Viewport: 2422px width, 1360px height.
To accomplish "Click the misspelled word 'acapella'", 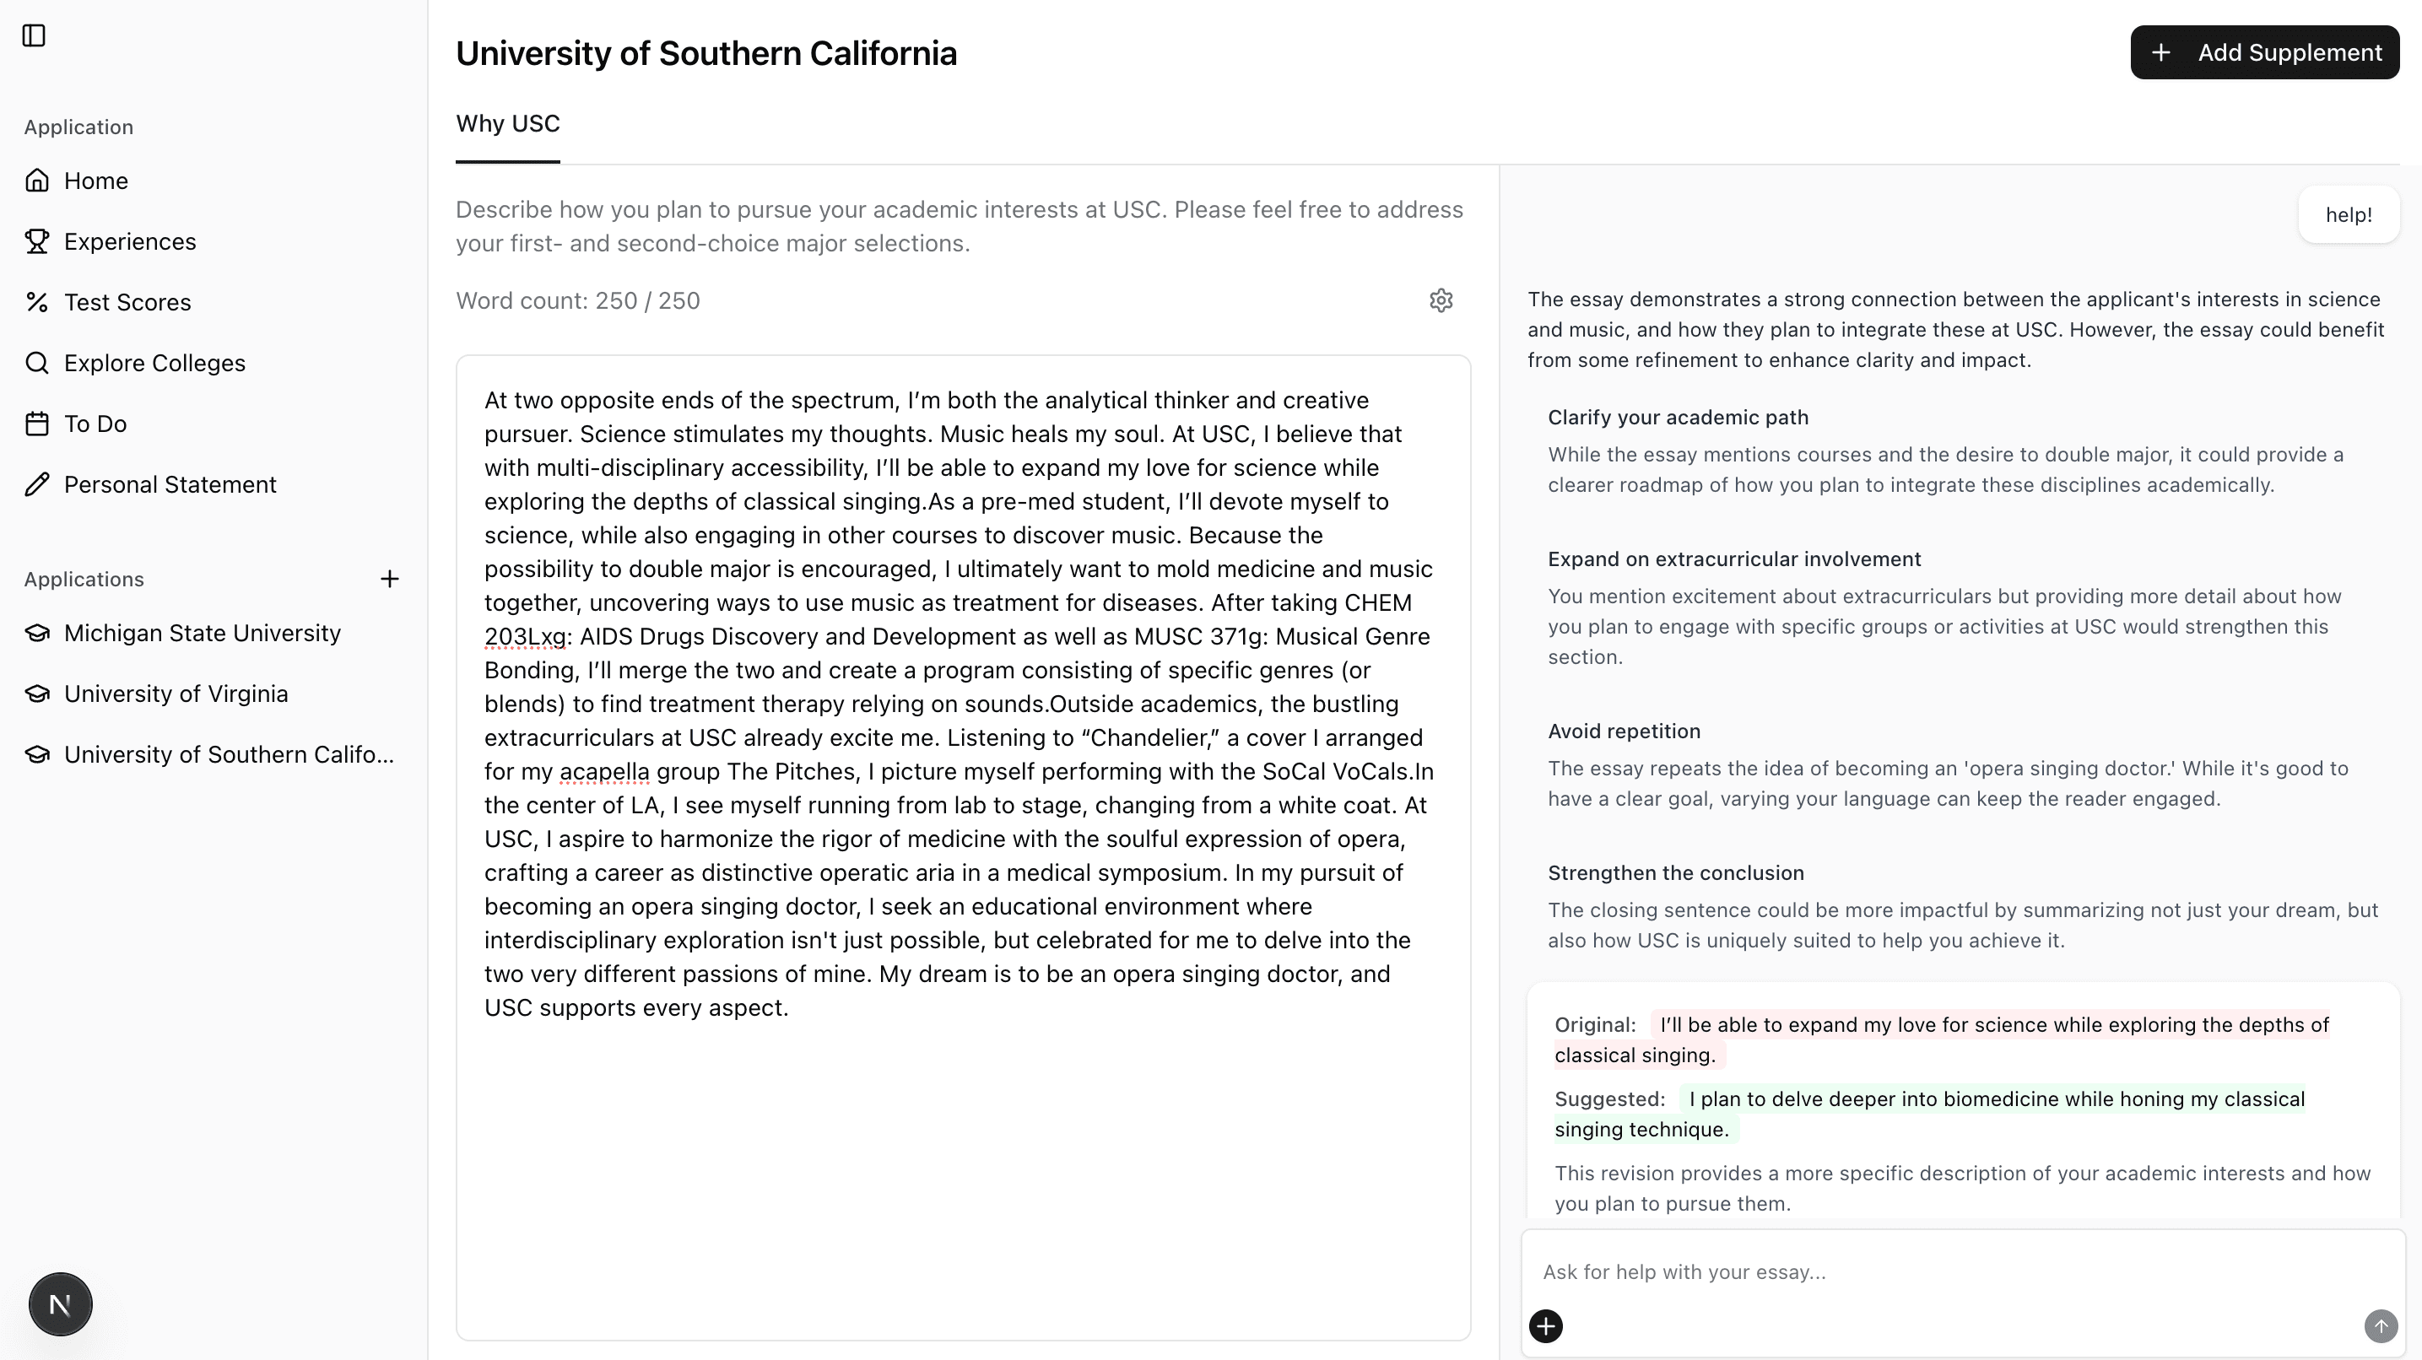I will click(x=603, y=772).
